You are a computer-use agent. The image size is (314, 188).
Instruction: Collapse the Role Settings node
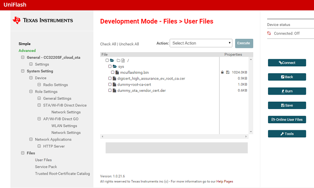(x=31, y=91)
